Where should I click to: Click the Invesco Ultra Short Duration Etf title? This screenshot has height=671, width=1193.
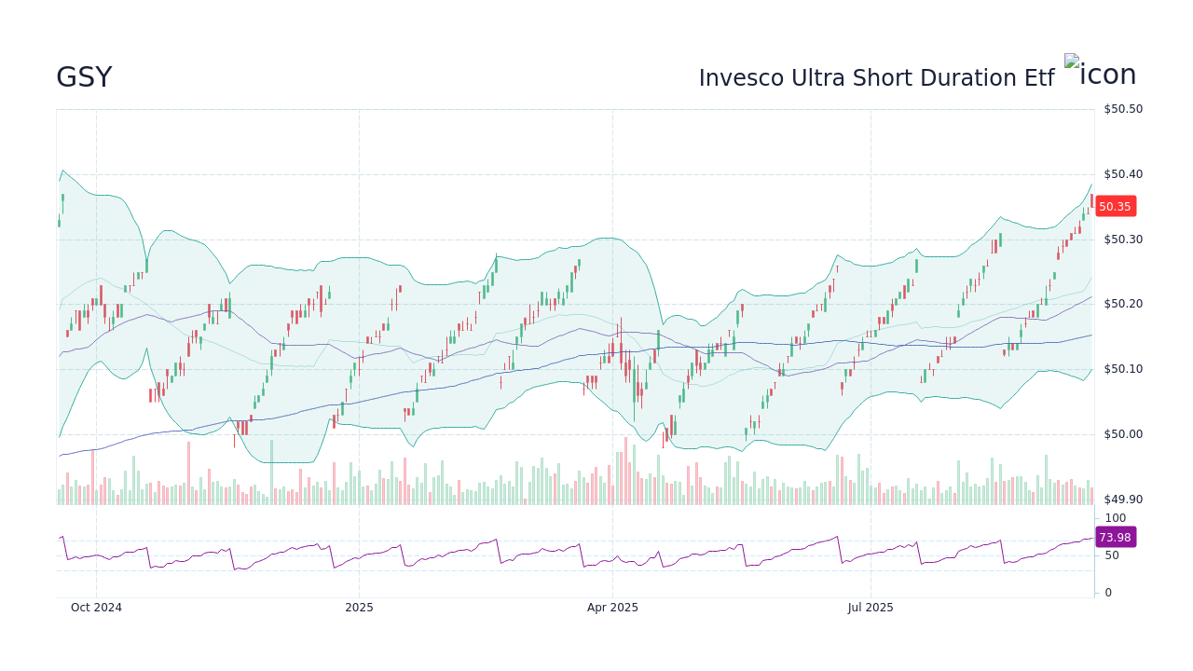click(876, 78)
